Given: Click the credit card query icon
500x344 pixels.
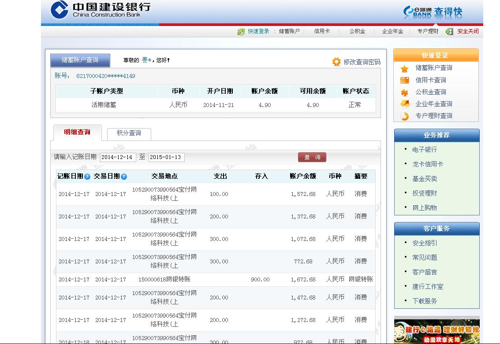Looking at the screenshot, I should pyautogui.click(x=404, y=80).
